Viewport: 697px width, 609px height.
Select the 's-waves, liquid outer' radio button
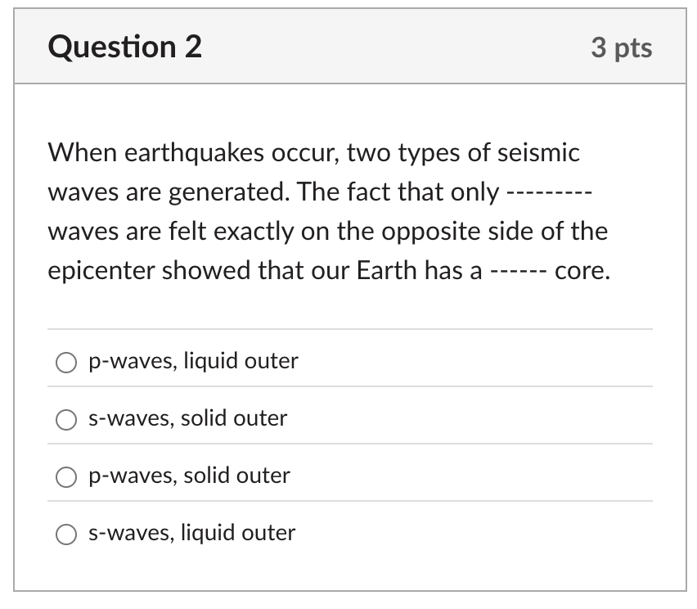[x=66, y=534]
